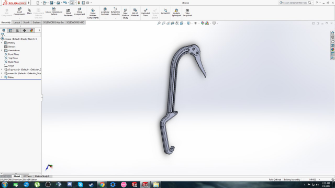335x188 pixels.
Task: Open Bill of Materials tool
Action: click(135, 13)
